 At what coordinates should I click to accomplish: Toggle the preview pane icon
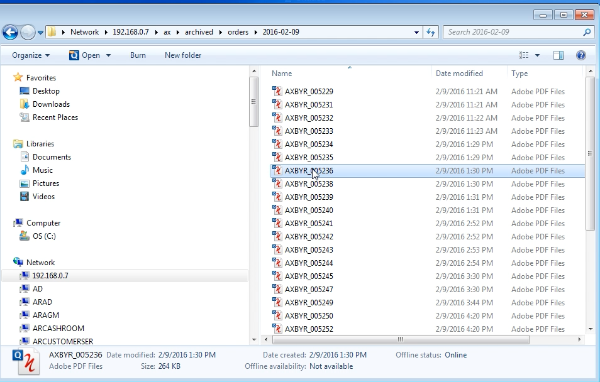[558, 55]
